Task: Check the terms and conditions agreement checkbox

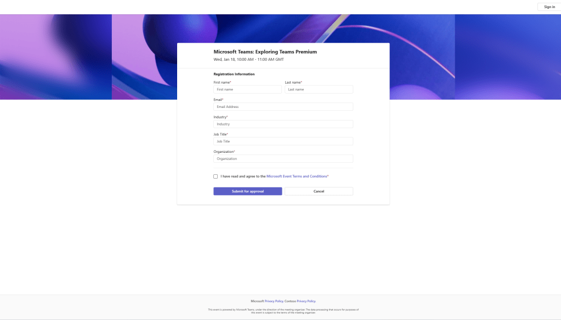Action: pyautogui.click(x=216, y=176)
